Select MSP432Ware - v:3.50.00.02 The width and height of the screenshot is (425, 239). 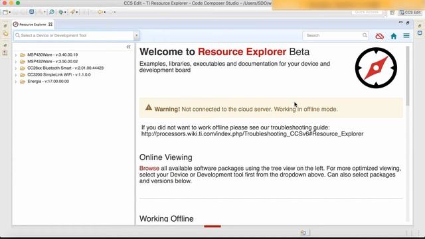pos(52,62)
